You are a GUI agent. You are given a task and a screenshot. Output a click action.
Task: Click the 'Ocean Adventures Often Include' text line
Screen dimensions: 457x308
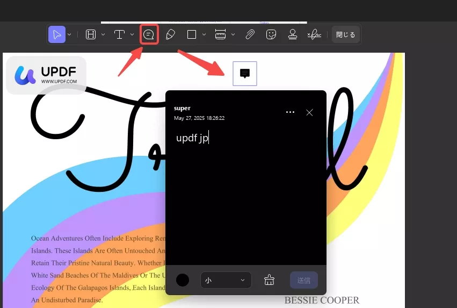click(98, 238)
